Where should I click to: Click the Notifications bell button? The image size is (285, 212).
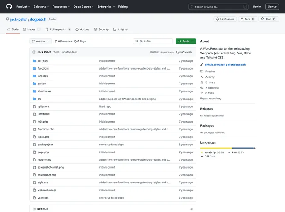coord(225,19)
